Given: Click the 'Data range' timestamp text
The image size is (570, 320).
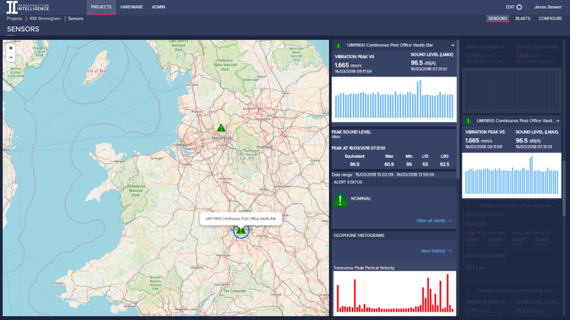Looking at the screenshot, I should (383, 175).
